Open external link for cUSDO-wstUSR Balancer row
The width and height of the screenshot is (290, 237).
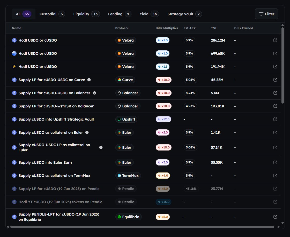275,106
